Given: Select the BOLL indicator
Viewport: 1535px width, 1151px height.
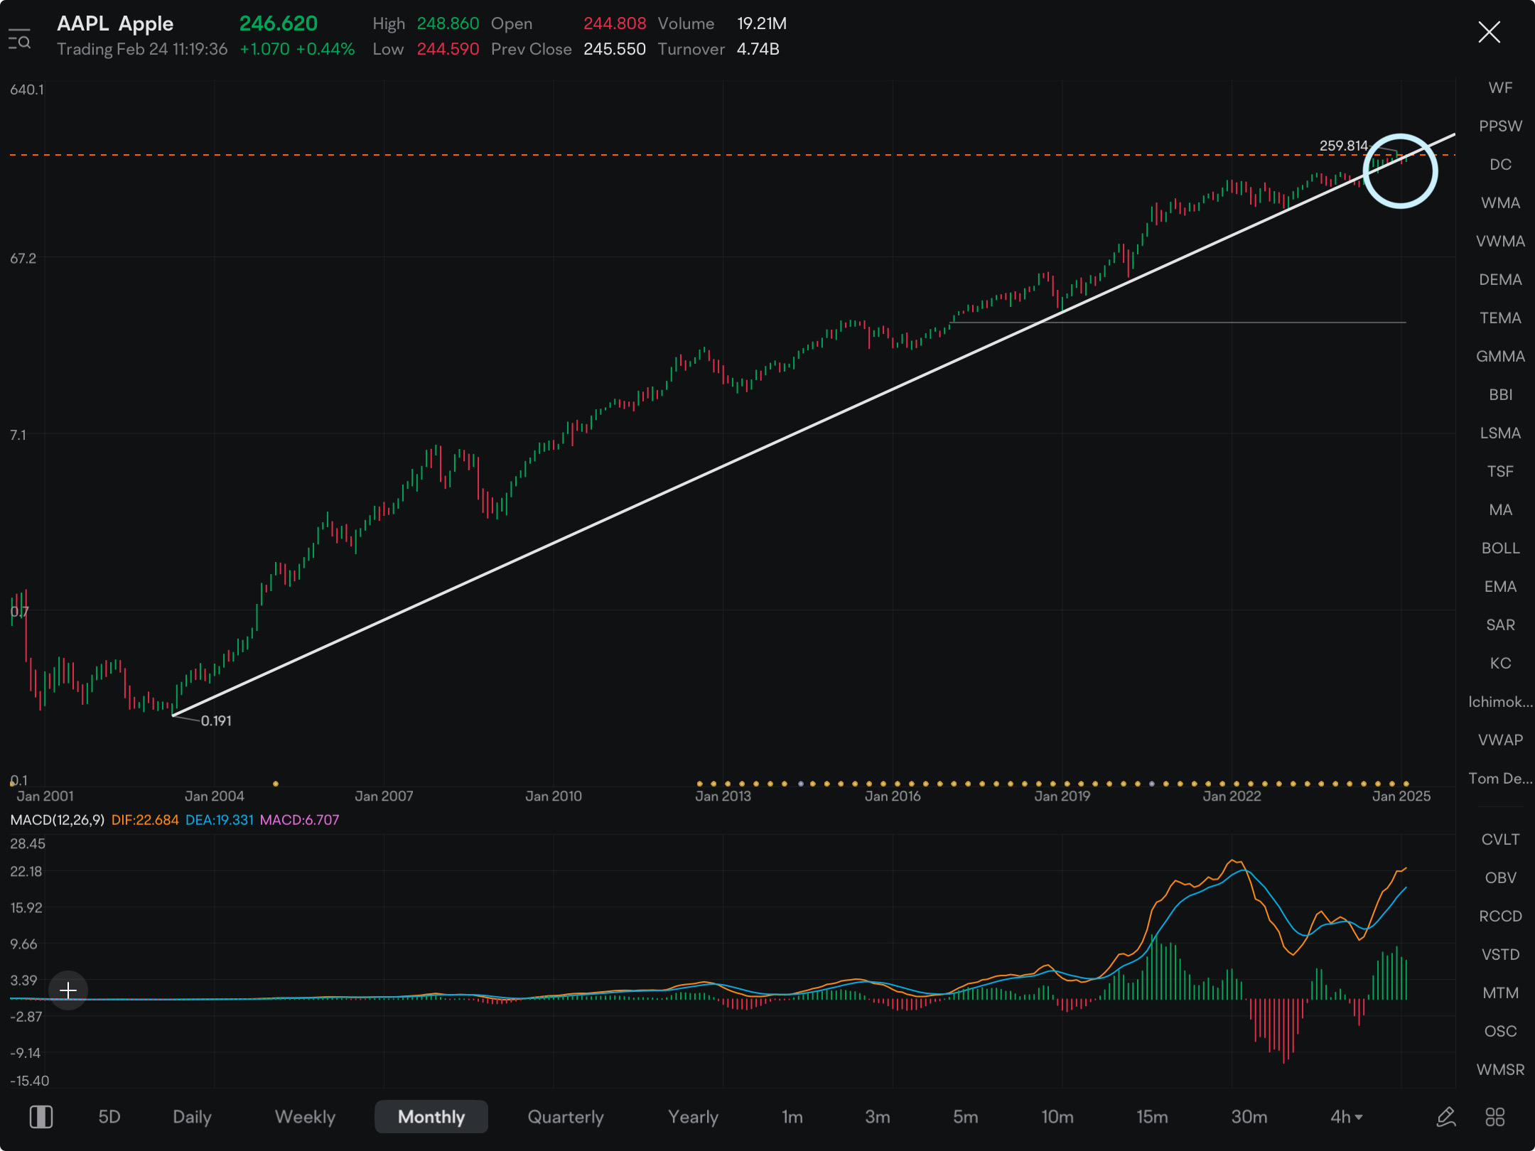Looking at the screenshot, I should [x=1500, y=548].
